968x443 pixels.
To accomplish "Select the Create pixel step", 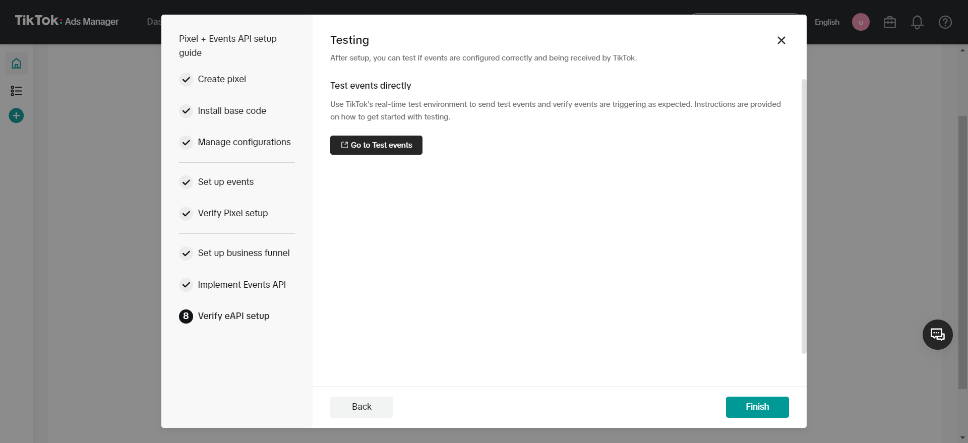I will (x=221, y=79).
